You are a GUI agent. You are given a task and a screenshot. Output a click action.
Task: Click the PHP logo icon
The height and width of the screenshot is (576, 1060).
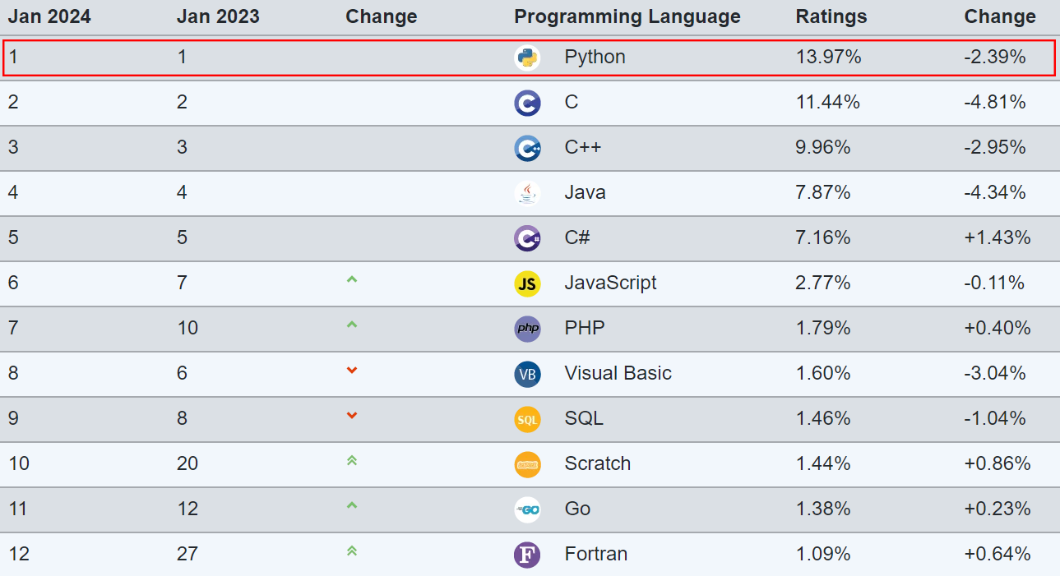pyautogui.click(x=527, y=329)
